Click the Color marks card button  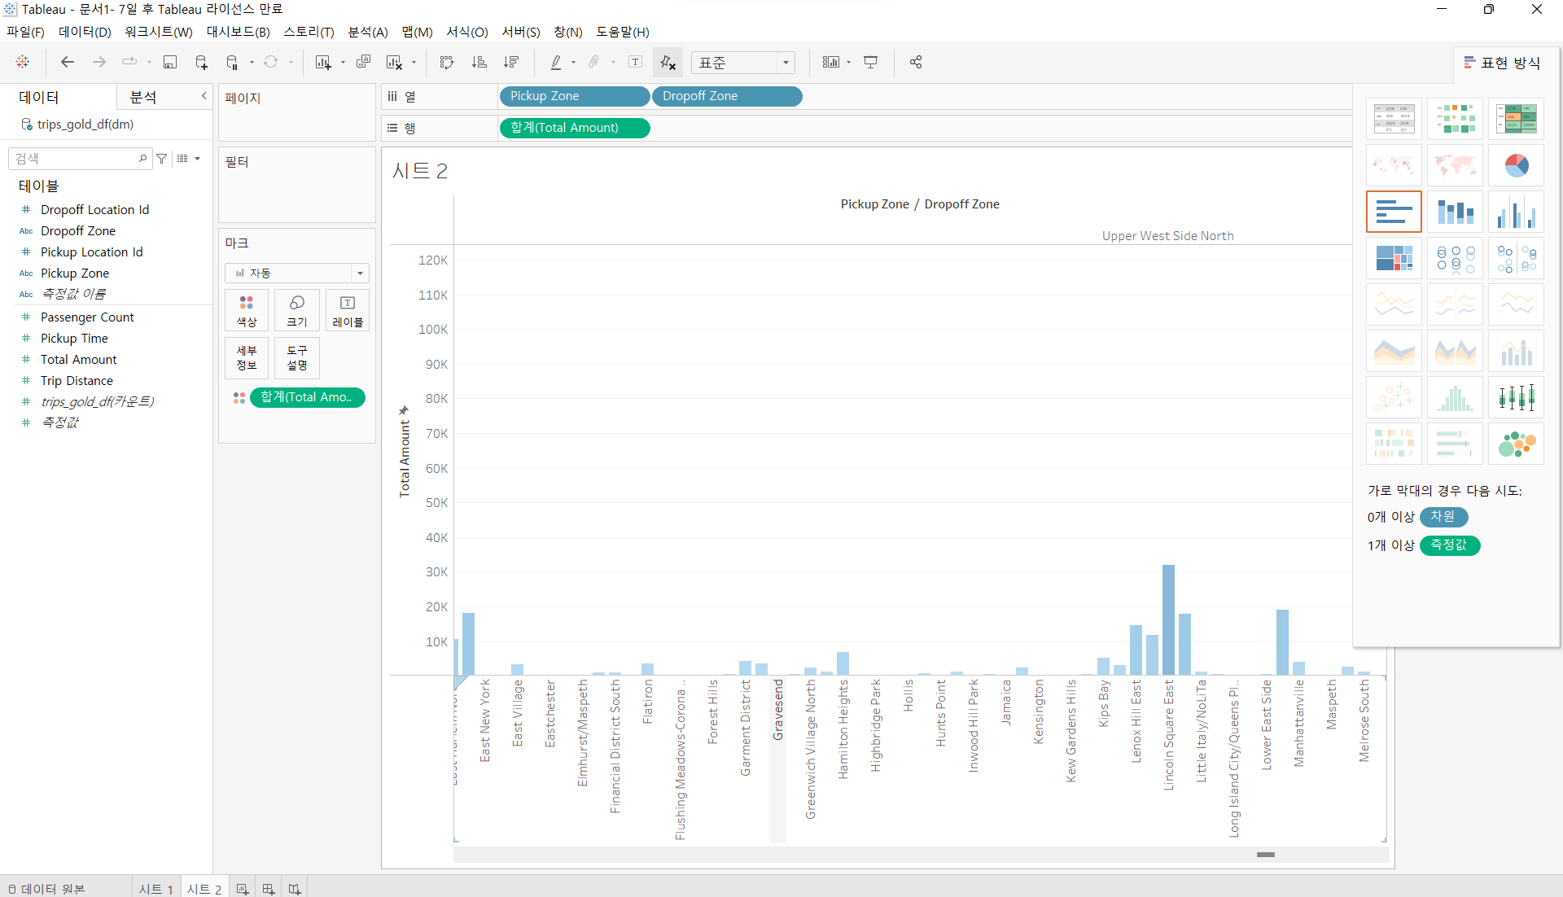(x=247, y=310)
